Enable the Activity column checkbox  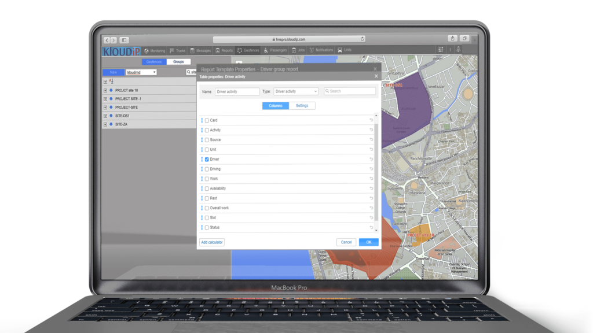pos(207,130)
